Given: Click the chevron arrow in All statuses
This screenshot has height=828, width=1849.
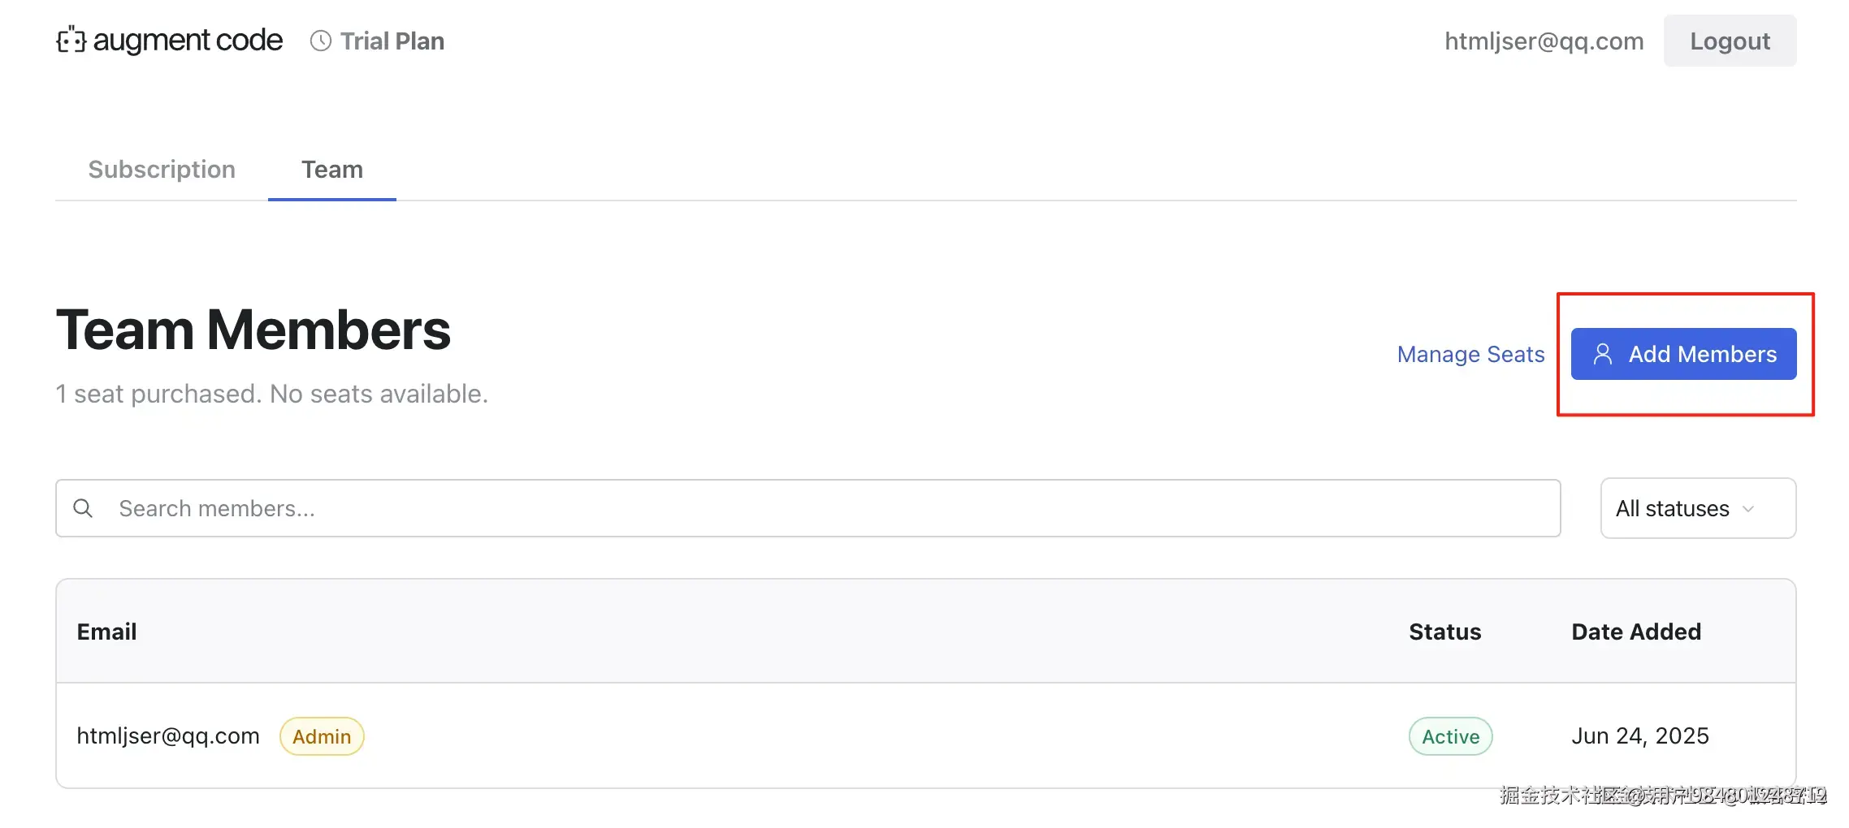Looking at the screenshot, I should [1749, 509].
